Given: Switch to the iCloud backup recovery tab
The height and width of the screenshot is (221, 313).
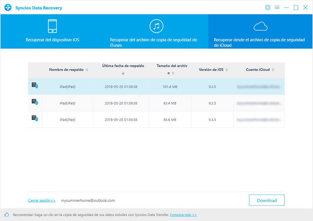Looking at the screenshot, I should coord(260,32).
